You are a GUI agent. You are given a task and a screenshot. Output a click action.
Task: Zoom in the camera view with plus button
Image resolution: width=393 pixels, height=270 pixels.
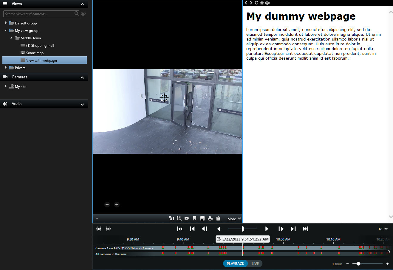(x=117, y=204)
